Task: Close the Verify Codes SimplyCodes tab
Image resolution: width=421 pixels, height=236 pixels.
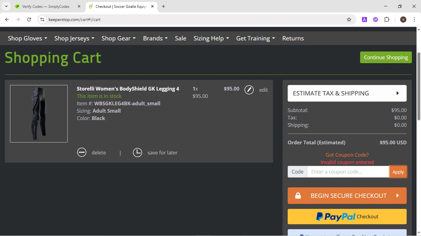Action: (79, 6)
